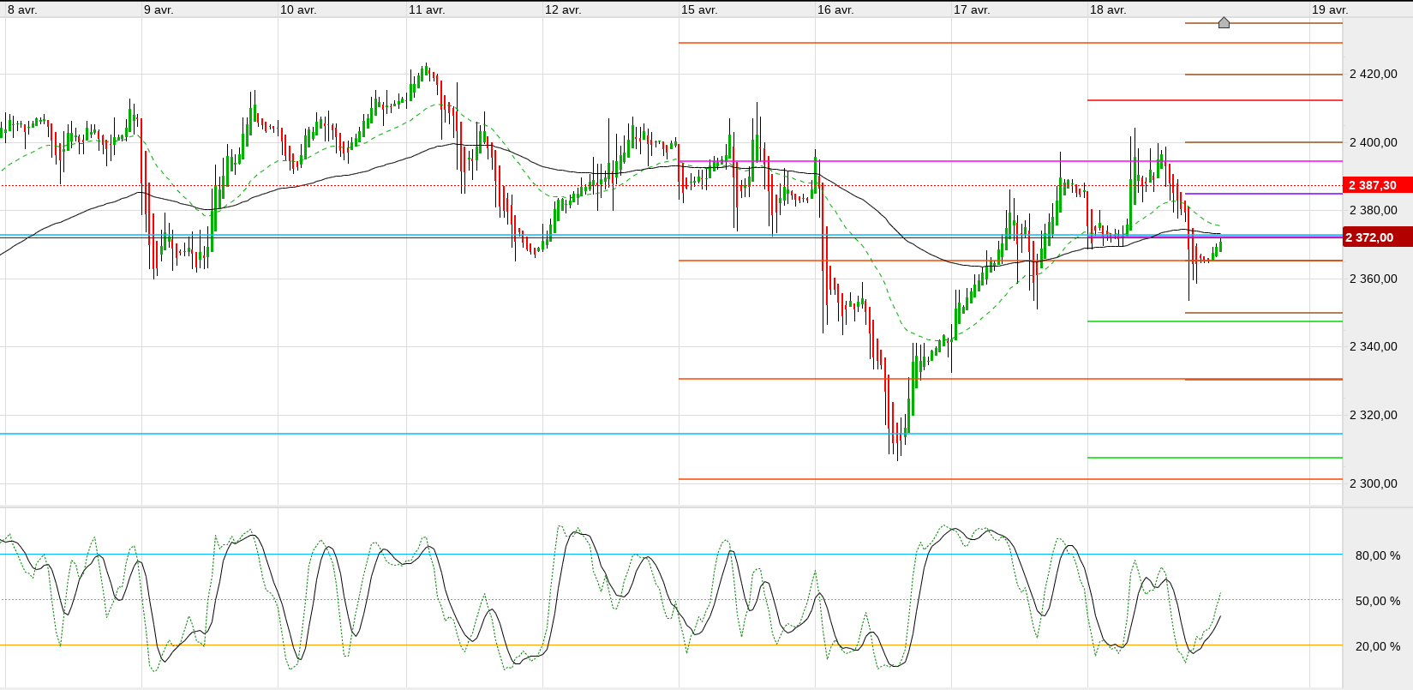Click the 2 380,00 price axis label
1413x690 pixels.
point(1374,210)
